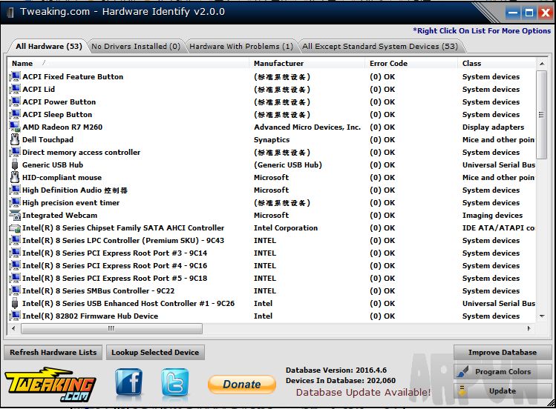Viewport: 556px width, 409px height.
Task: Click the HID-compliant mouse icon
Action: (x=15, y=177)
